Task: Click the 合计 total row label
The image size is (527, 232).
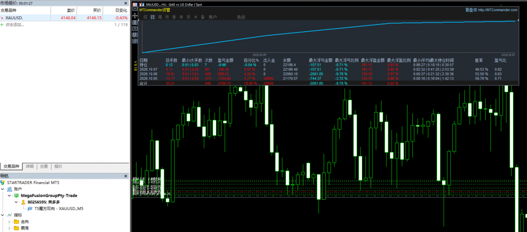Action: tap(144, 83)
